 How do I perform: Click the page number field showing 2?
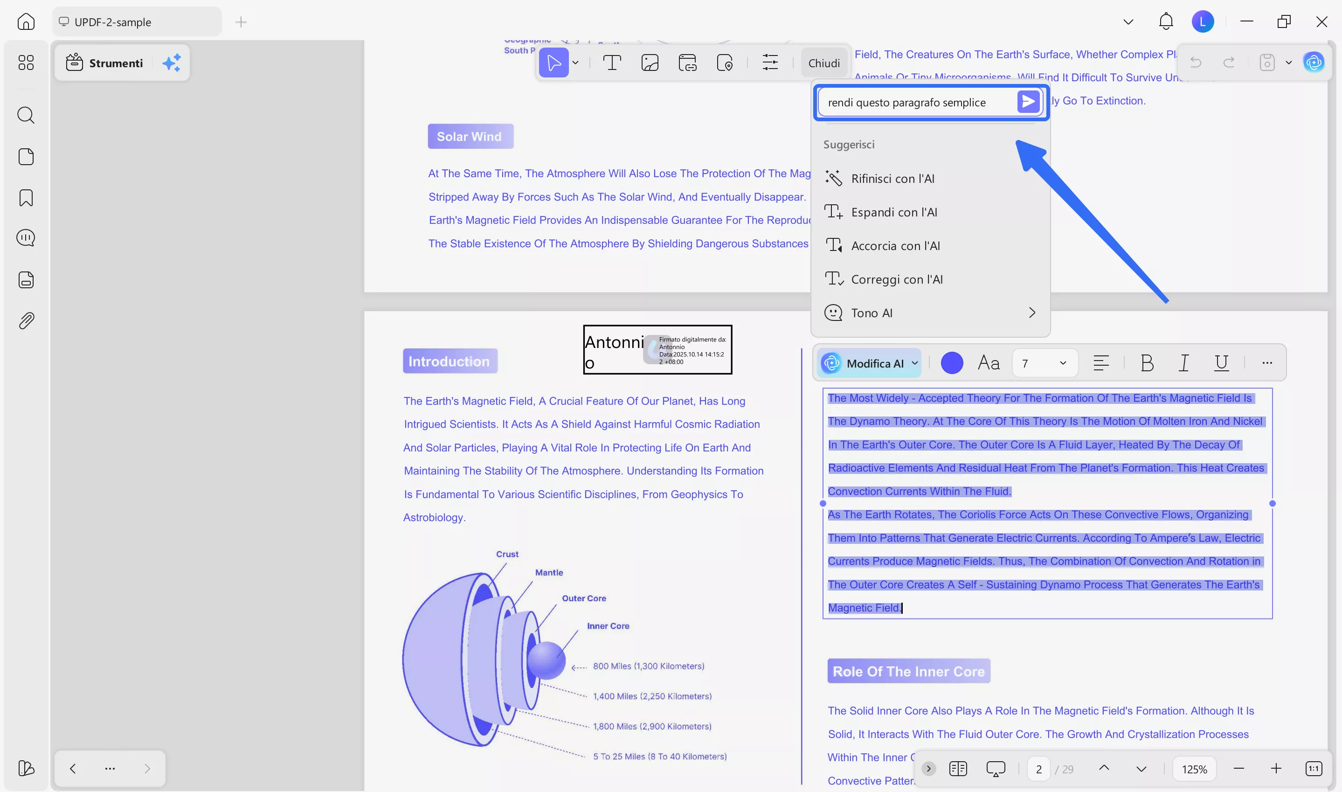[1038, 769]
